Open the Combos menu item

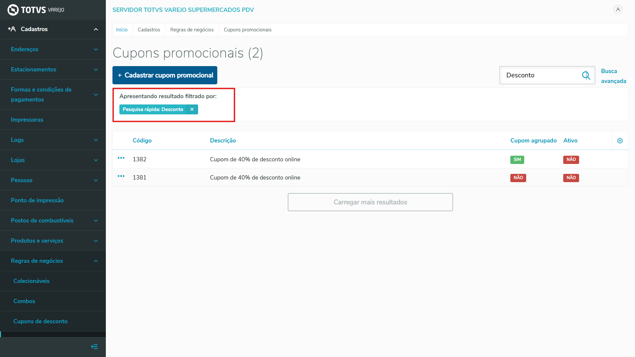tap(24, 301)
